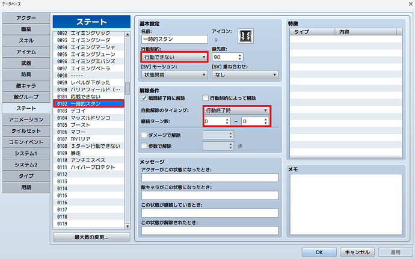Select state 0097 エイミングペトラ
The image size is (415, 259).
pos(88,69)
